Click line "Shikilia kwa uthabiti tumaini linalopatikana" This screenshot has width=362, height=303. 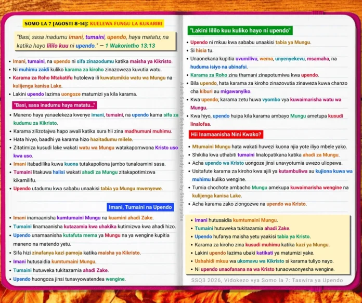(x=266, y=155)
